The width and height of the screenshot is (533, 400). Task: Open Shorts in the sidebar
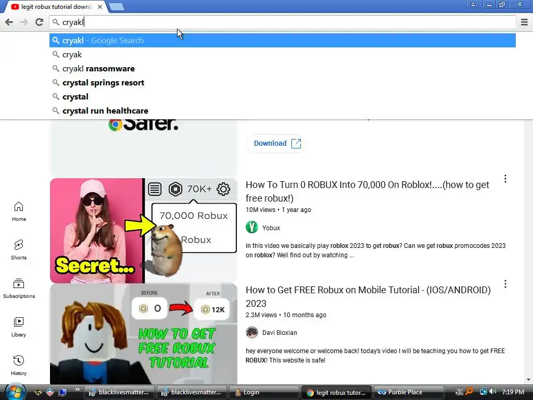click(x=19, y=249)
